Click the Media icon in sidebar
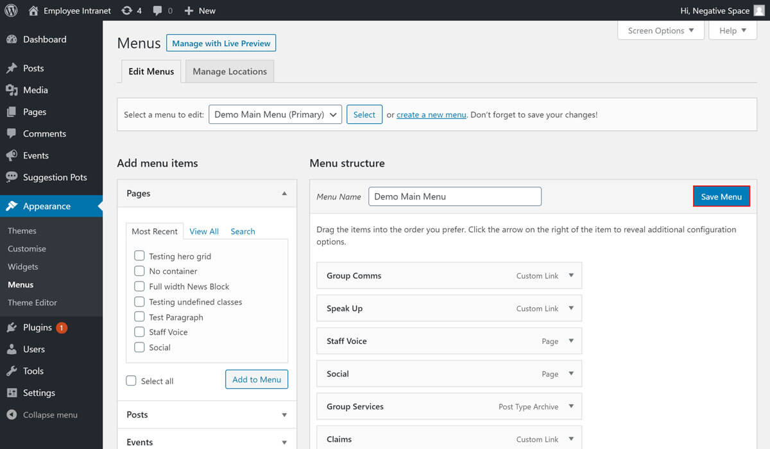This screenshot has height=449, width=770. click(12, 90)
